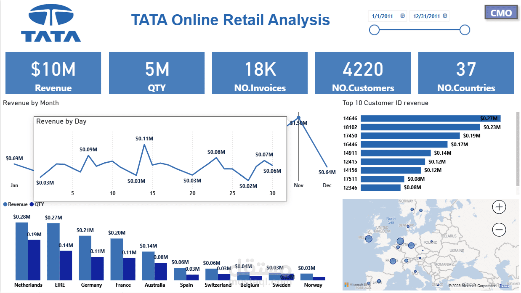This screenshot has height=293, width=521.
Task: Click the $0.69M January value label
Action: tap(14, 158)
